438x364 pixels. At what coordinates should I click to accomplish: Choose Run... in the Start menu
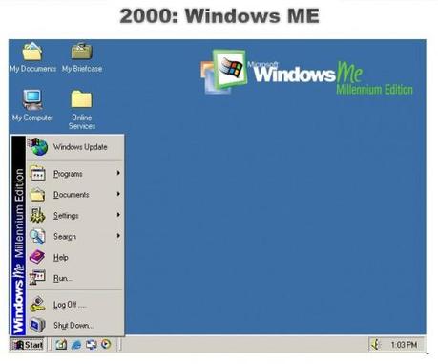click(75, 278)
